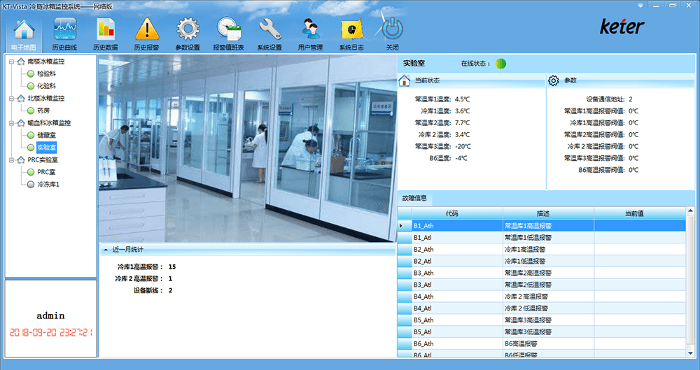Click green status dot of PRC室
The height and width of the screenshot is (370, 700).
[x=30, y=172]
